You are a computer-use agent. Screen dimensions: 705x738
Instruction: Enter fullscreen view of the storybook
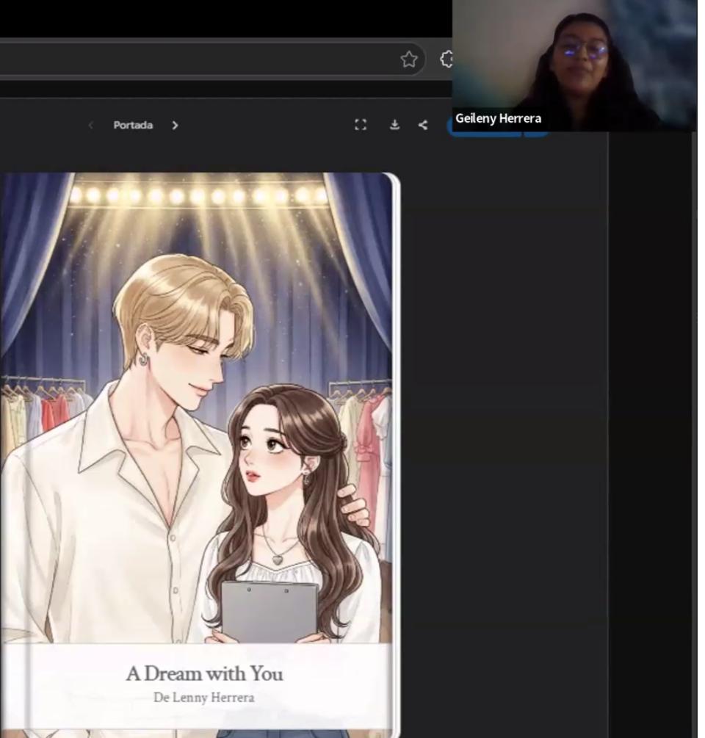click(361, 125)
